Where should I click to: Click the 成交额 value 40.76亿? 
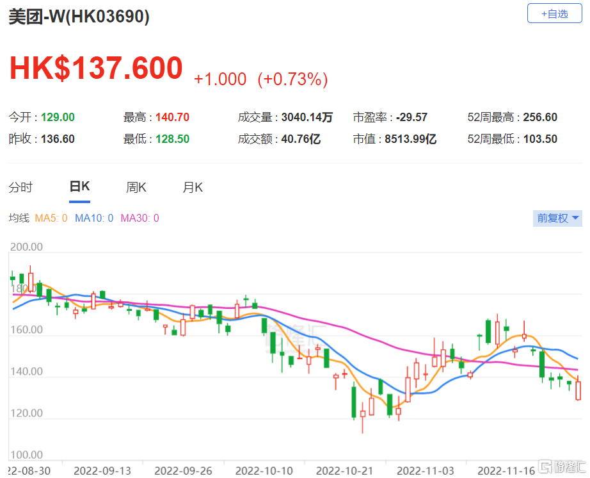coord(301,139)
